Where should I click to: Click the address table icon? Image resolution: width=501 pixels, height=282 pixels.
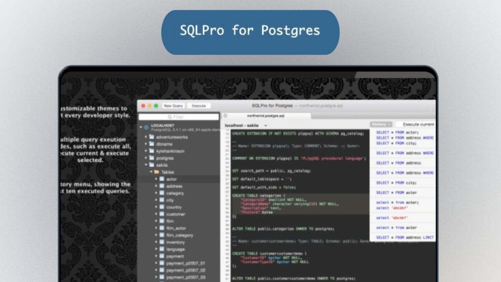tap(162, 186)
